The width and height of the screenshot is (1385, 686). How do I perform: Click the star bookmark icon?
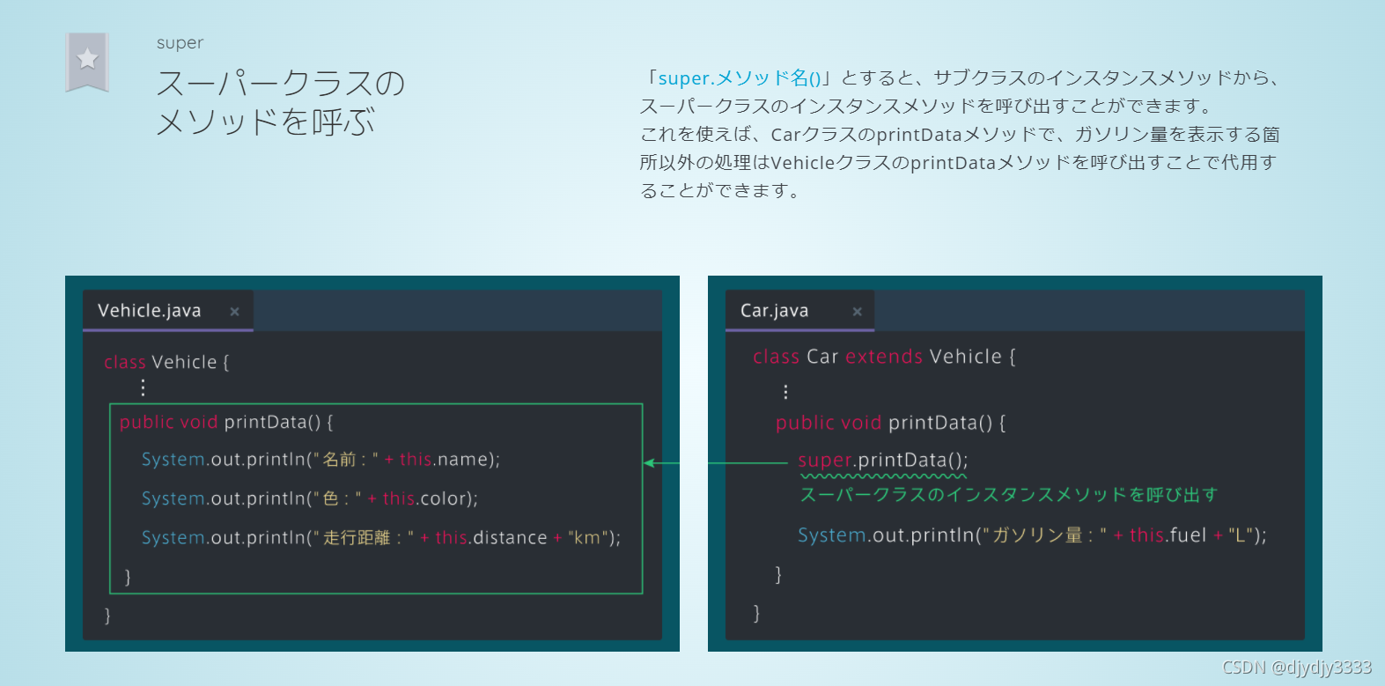click(87, 61)
